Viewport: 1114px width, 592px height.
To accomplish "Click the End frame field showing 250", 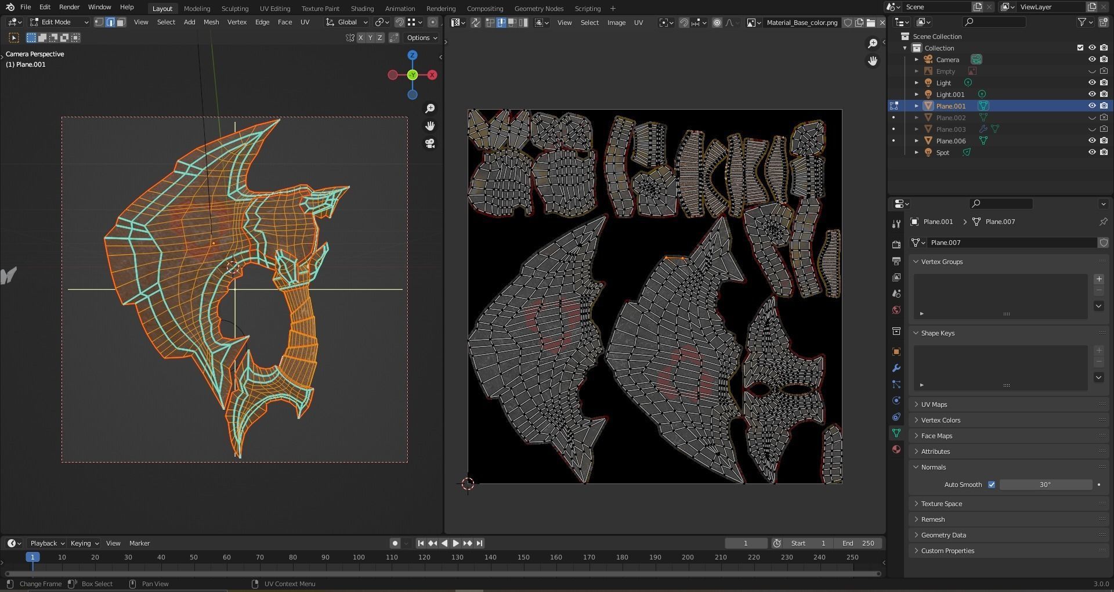I will click(x=858, y=543).
